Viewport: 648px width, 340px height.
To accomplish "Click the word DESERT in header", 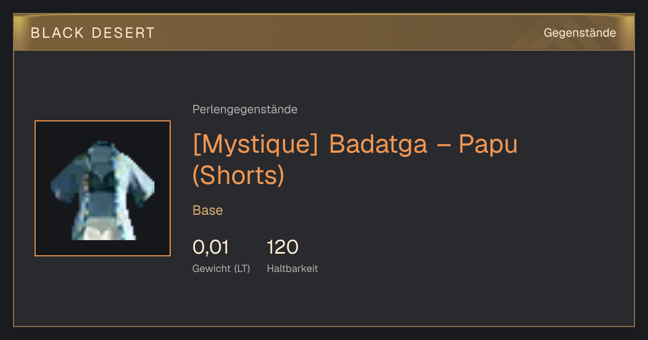I will 123,33.
